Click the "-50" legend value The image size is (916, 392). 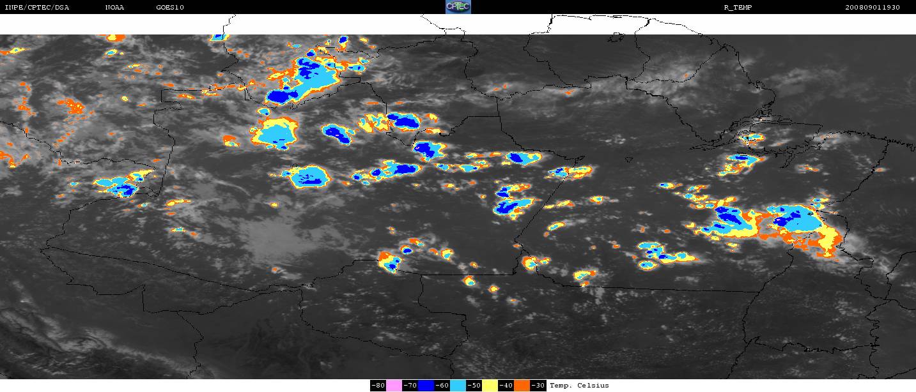[x=474, y=386]
